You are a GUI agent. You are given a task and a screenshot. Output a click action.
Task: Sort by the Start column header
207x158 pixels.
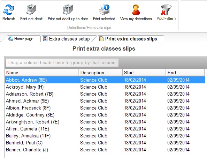click(x=144, y=73)
